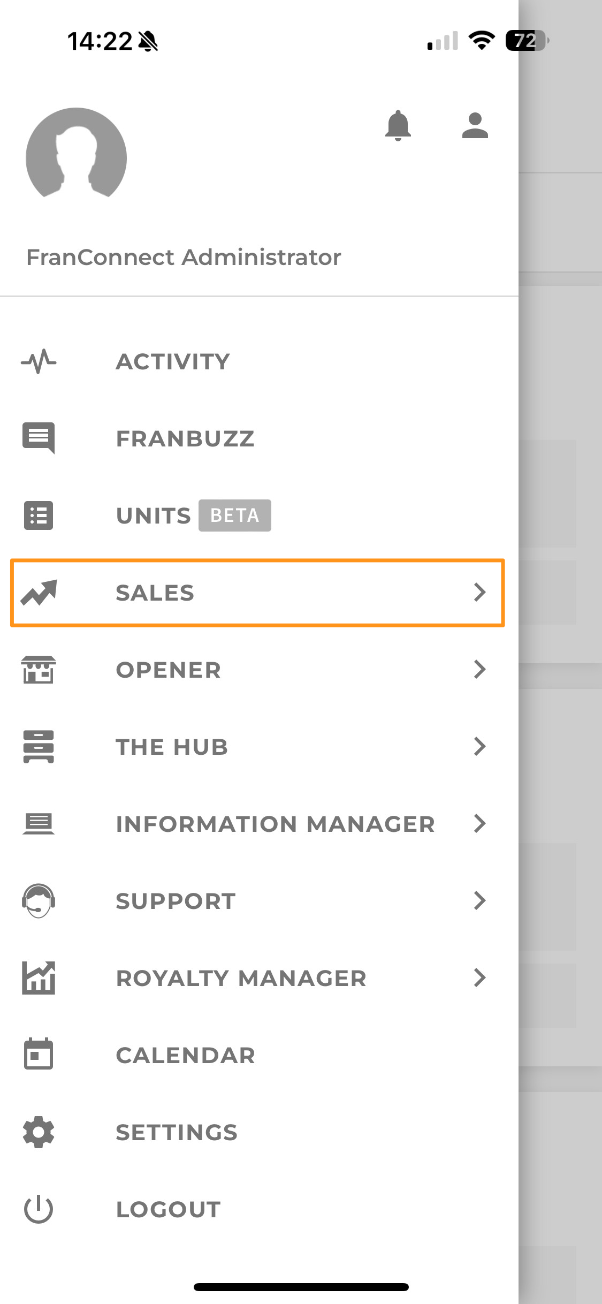Tap the Activity pulse icon

(39, 361)
